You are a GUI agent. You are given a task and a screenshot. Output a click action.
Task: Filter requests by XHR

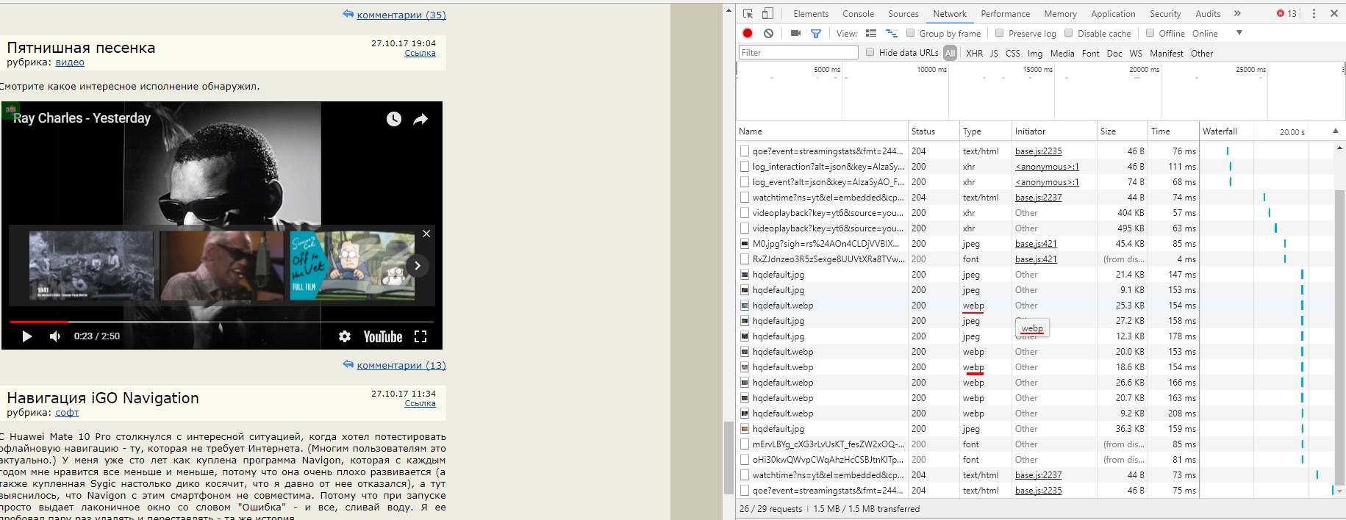[x=974, y=53]
